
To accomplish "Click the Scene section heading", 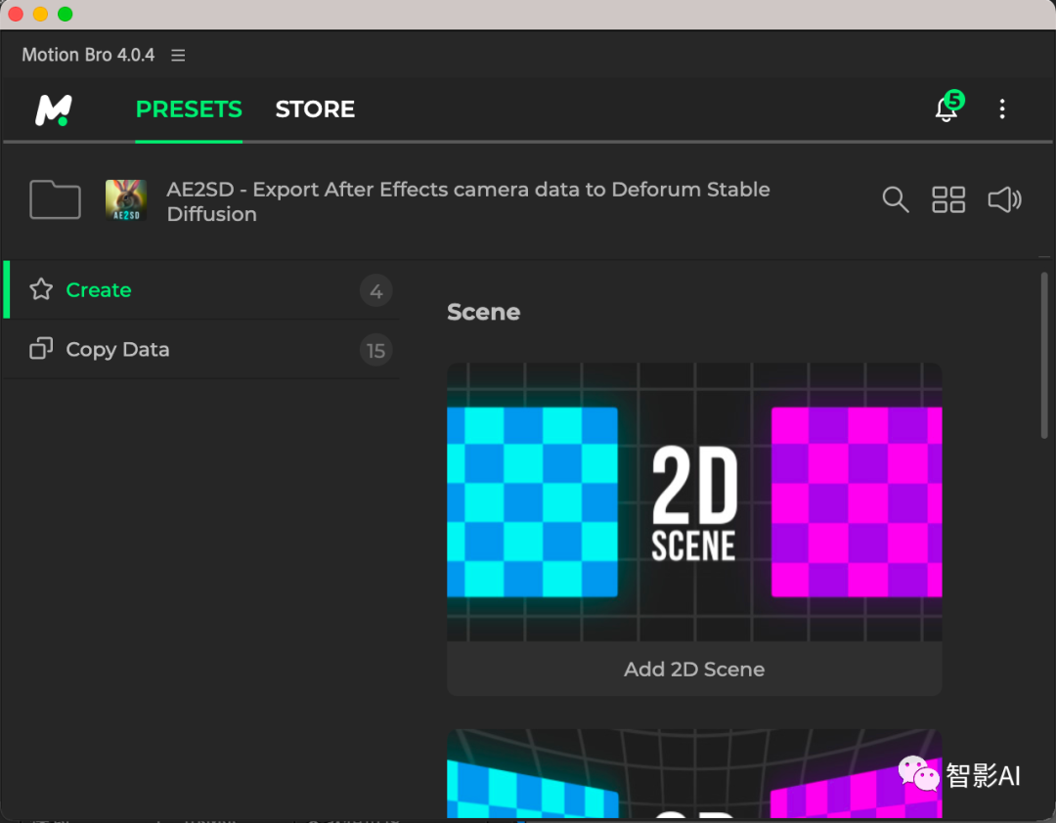I will click(x=484, y=312).
